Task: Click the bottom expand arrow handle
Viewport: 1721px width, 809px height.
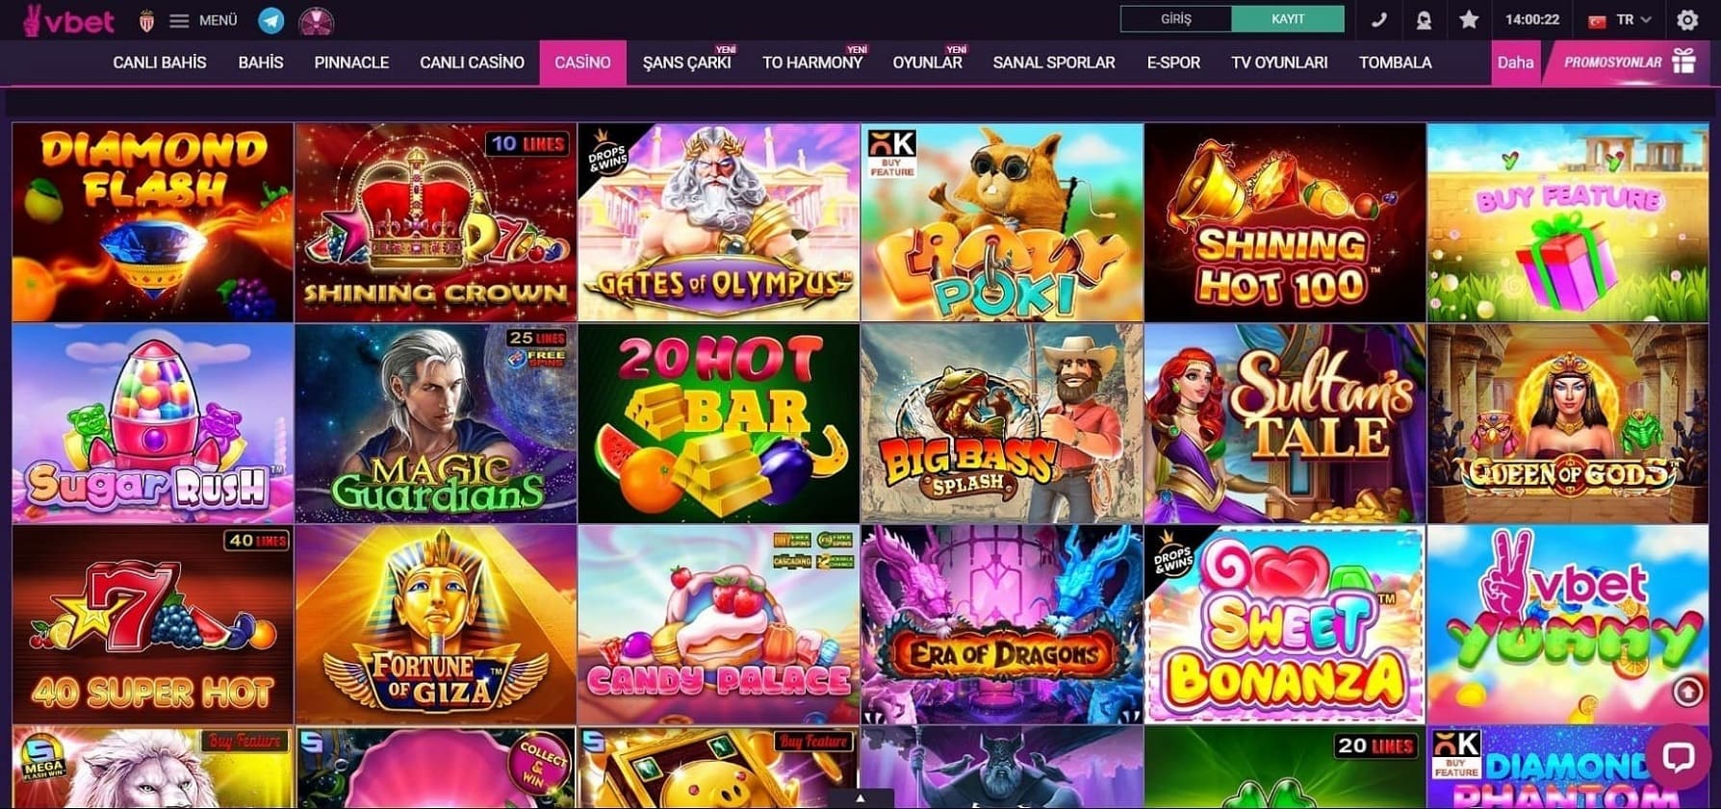Action: point(860,798)
